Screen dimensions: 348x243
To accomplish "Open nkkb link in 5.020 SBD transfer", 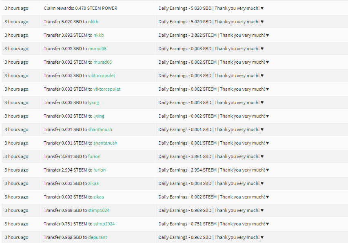I will click(x=93, y=22).
